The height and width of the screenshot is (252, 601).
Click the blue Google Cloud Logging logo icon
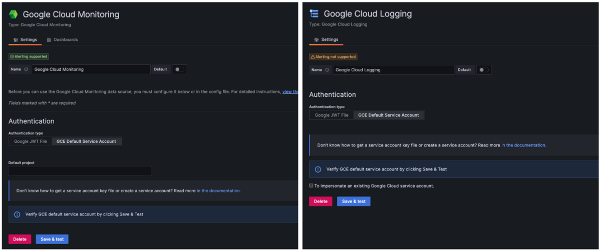[314, 13]
